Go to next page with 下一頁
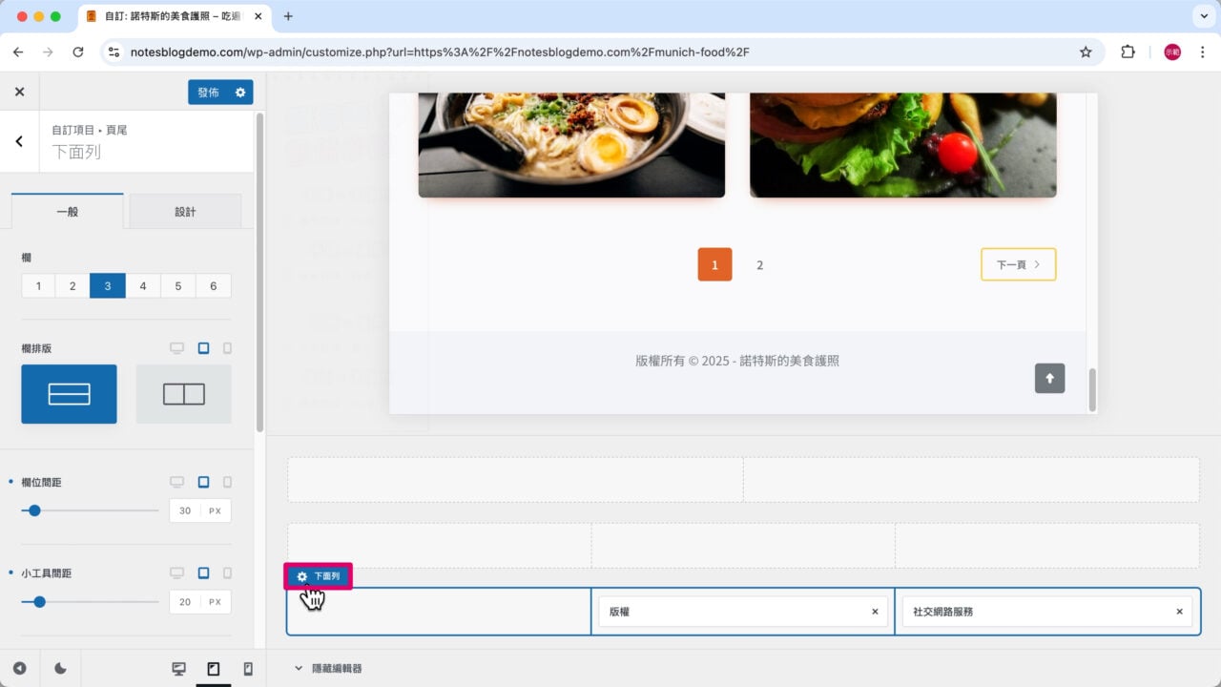 [x=1018, y=264]
